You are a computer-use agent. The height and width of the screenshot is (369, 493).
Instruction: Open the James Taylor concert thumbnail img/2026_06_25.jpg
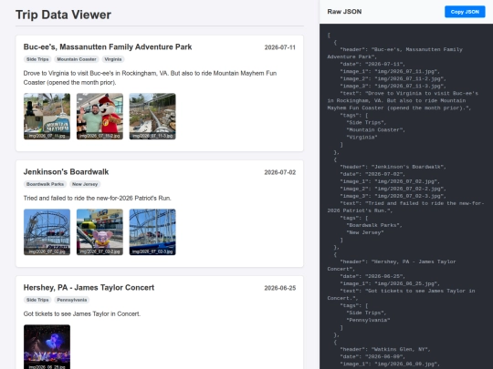click(47, 347)
